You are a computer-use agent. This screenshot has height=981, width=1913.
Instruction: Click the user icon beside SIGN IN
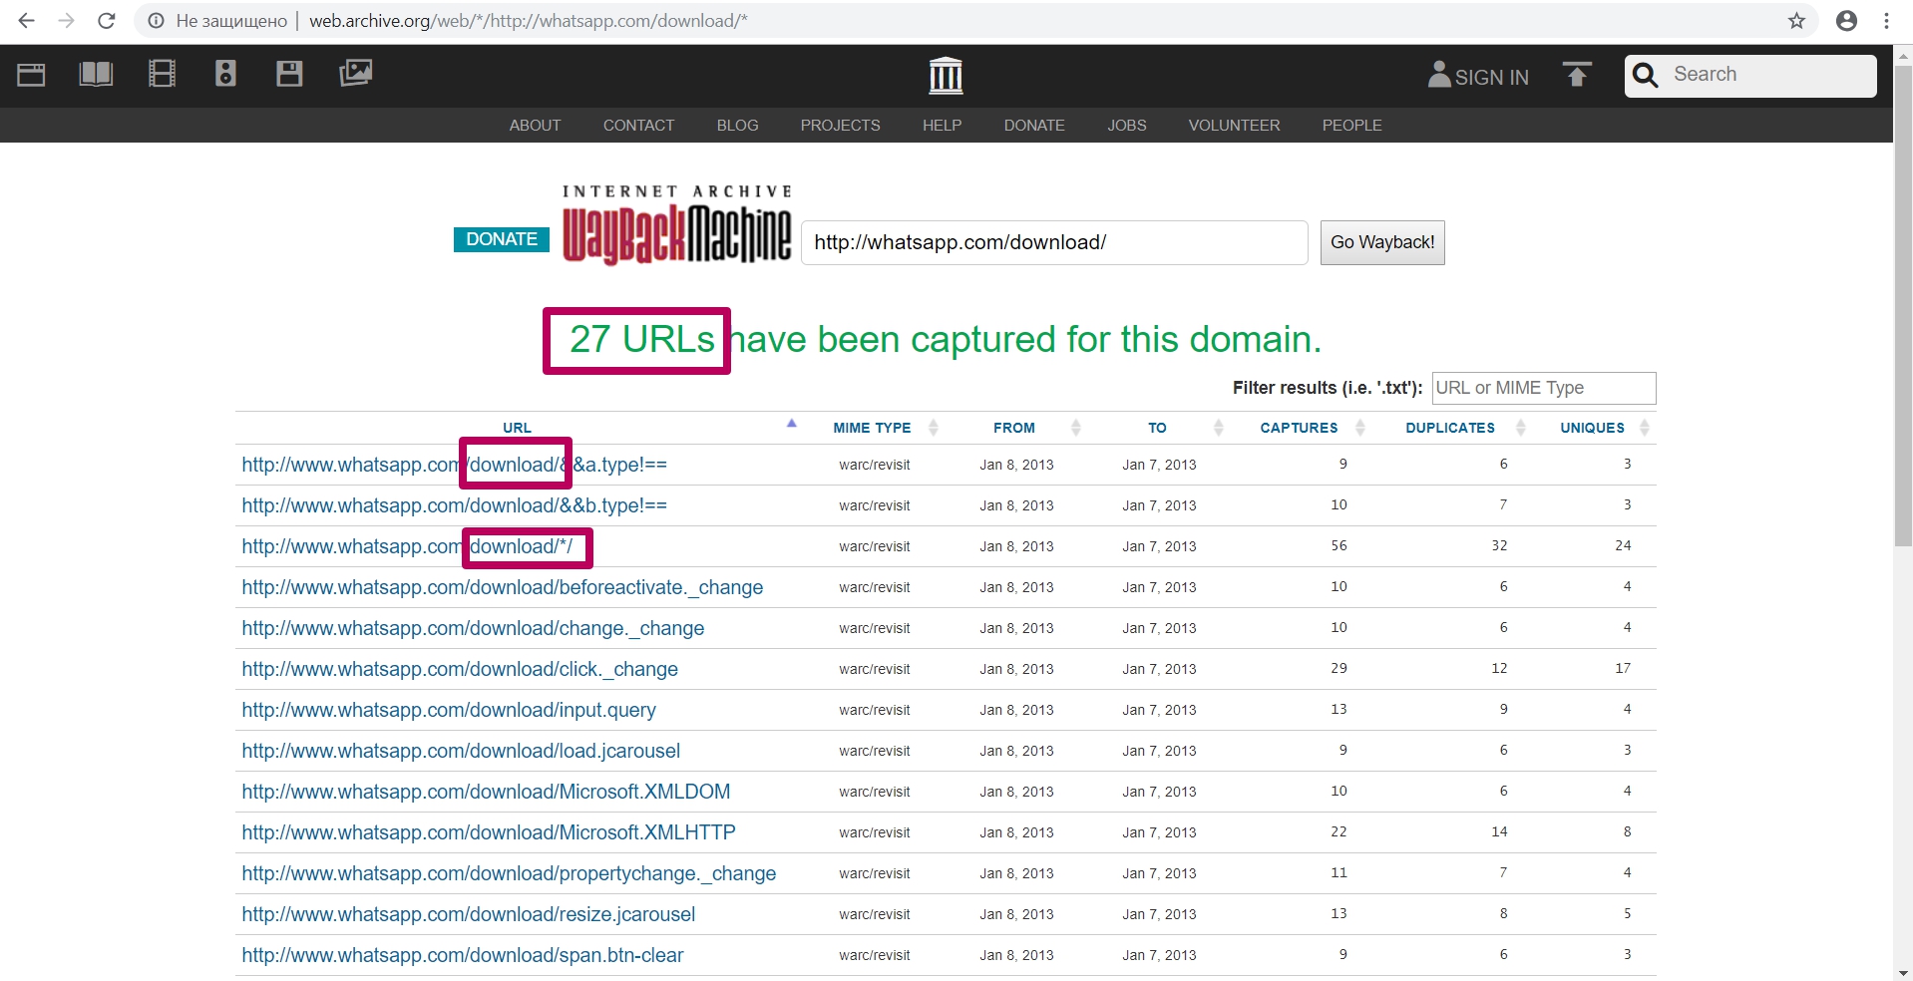tap(1439, 75)
